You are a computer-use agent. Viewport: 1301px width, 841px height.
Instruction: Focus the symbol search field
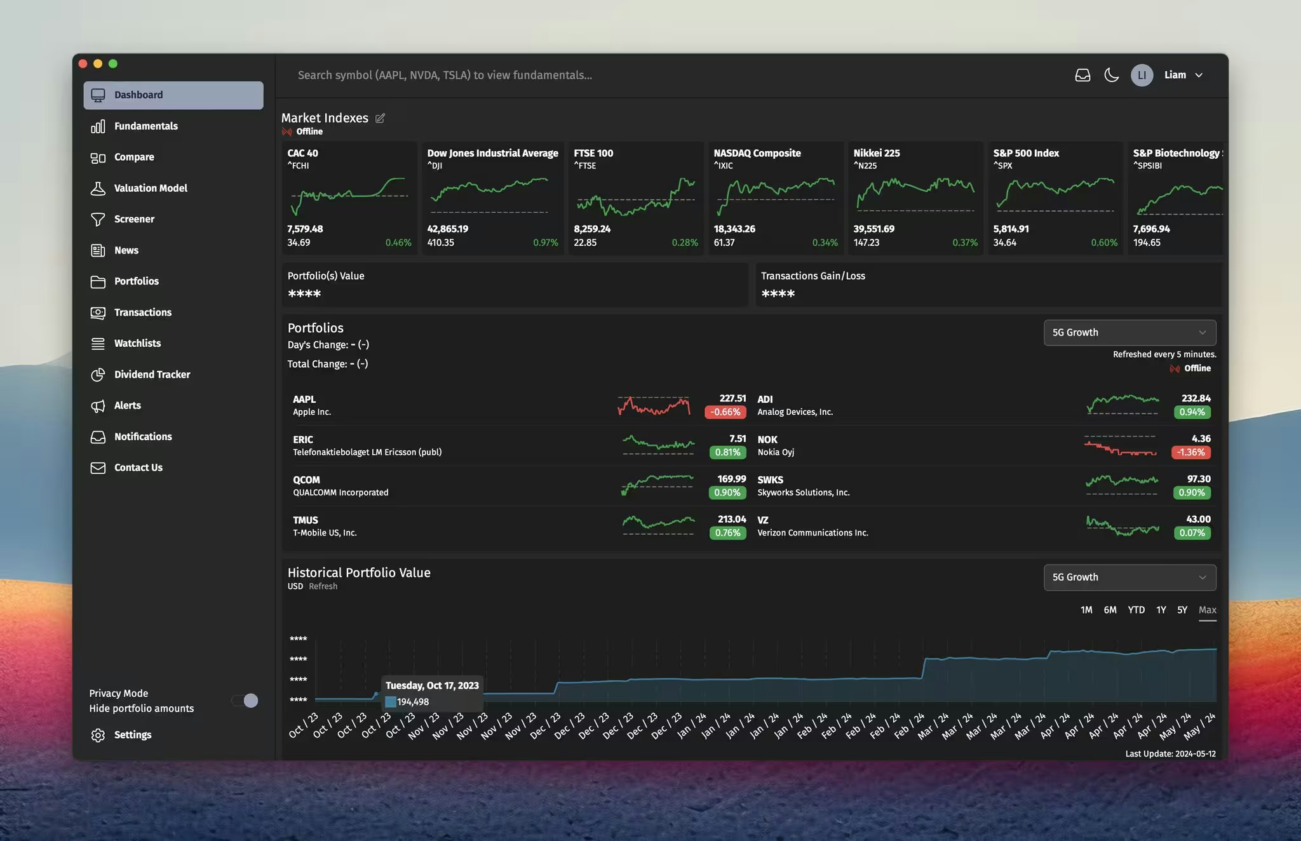coord(673,75)
